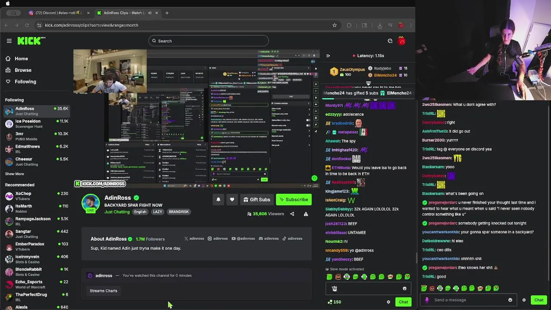Viewport: 551px width, 310px height.
Task: Close the AdinRoss Clips tab
Action: [157, 13]
